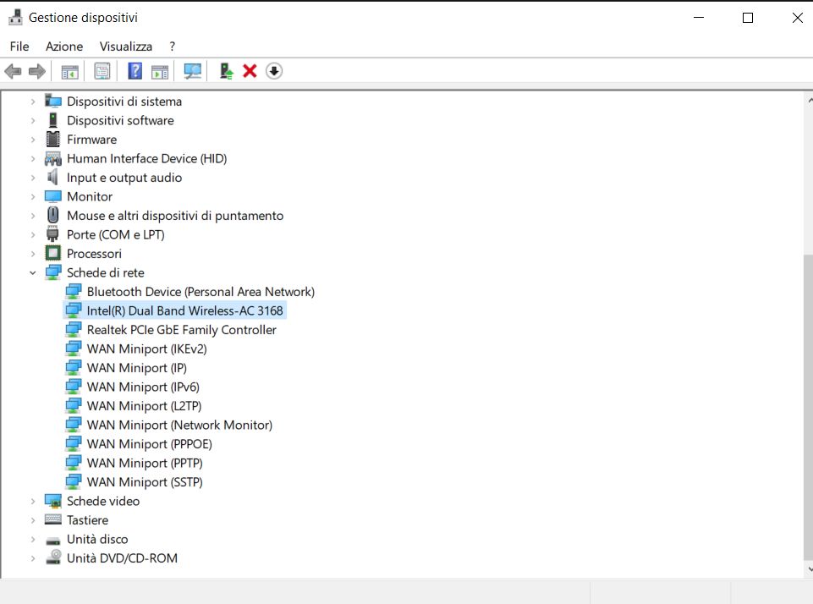The image size is (813, 604).
Task: Expand the Tastiere node
Action: point(33,520)
